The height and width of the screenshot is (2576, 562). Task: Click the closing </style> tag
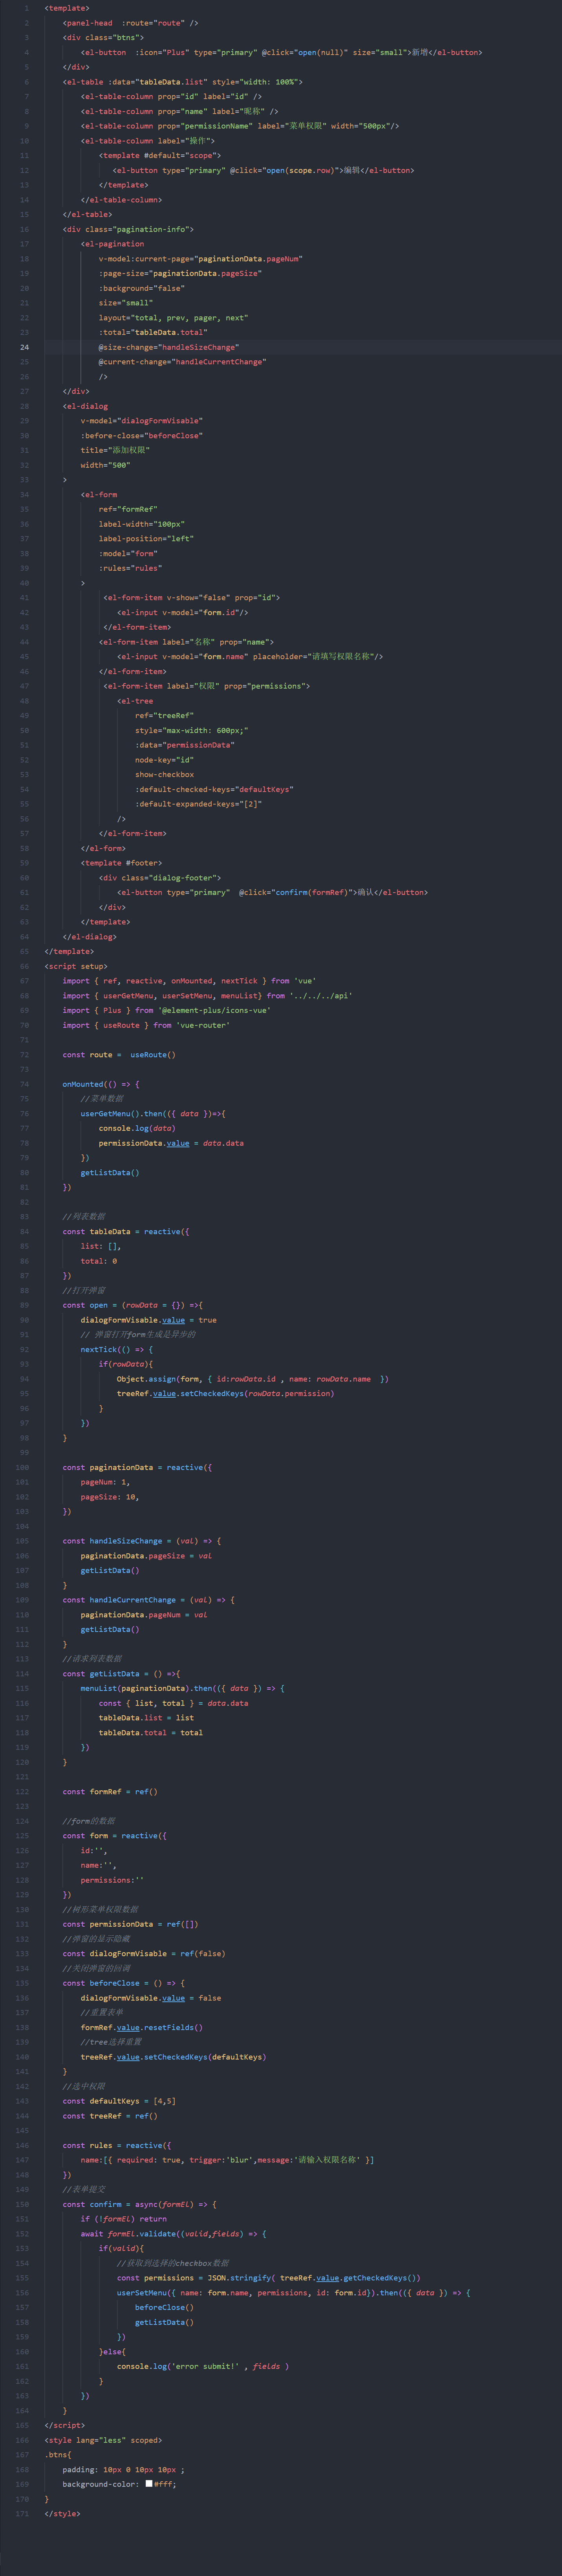point(62,2513)
